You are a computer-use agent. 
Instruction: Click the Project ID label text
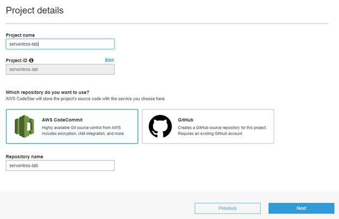click(x=17, y=60)
